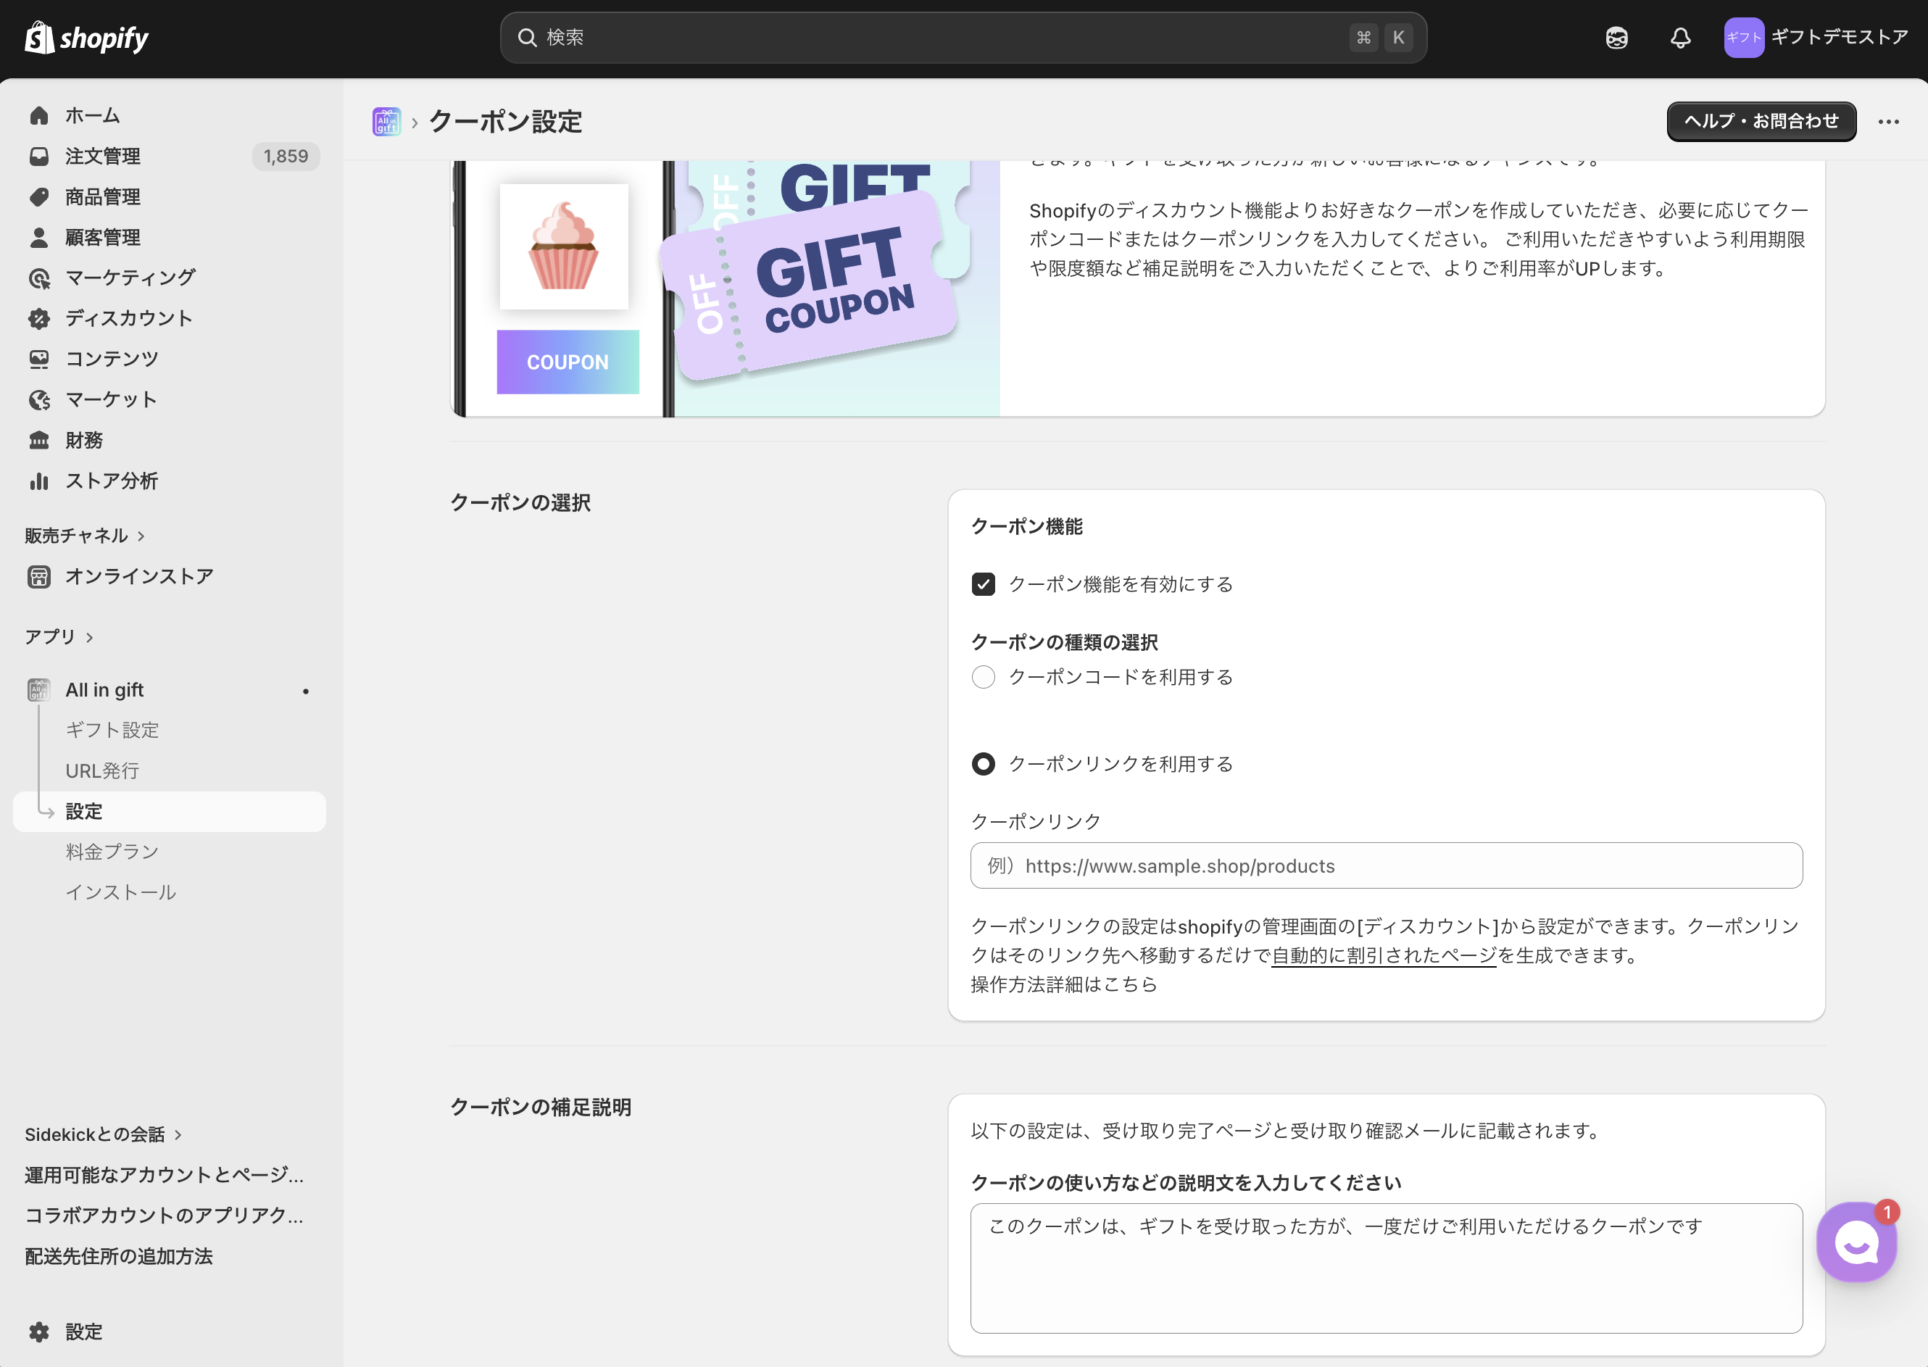Image resolution: width=1928 pixels, height=1367 pixels.
Task: Select クーポンコードを利用する radio option
Action: (x=983, y=677)
